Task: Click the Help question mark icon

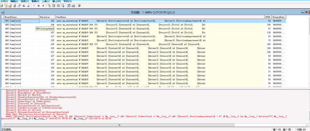Action: coord(79,6)
